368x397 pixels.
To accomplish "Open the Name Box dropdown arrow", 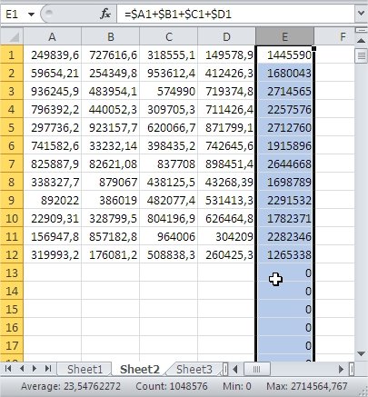I will (31, 14).
